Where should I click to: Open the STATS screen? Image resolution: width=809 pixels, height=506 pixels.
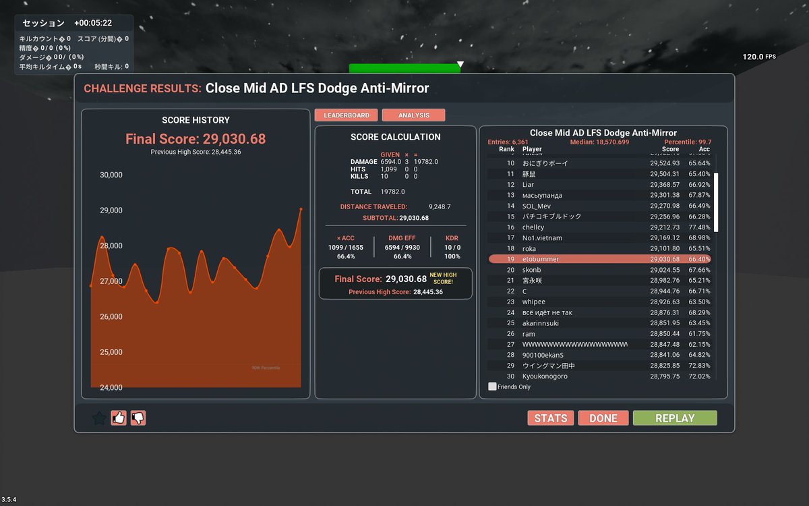(x=551, y=418)
